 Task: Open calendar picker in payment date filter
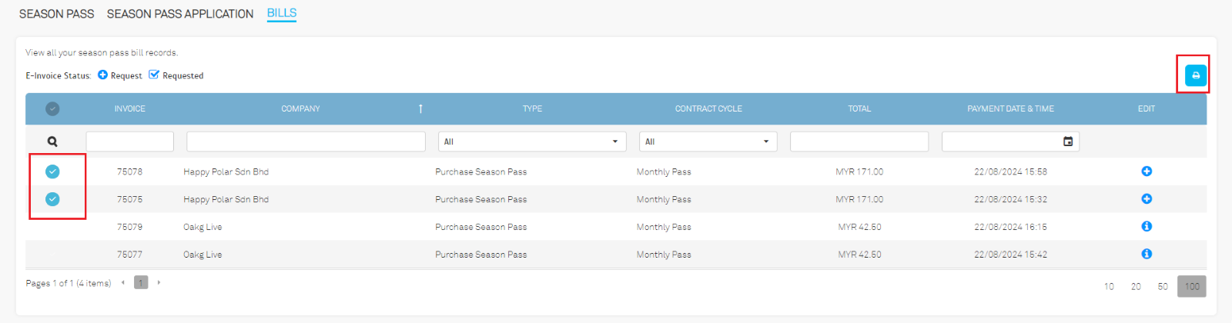coord(1068,142)
